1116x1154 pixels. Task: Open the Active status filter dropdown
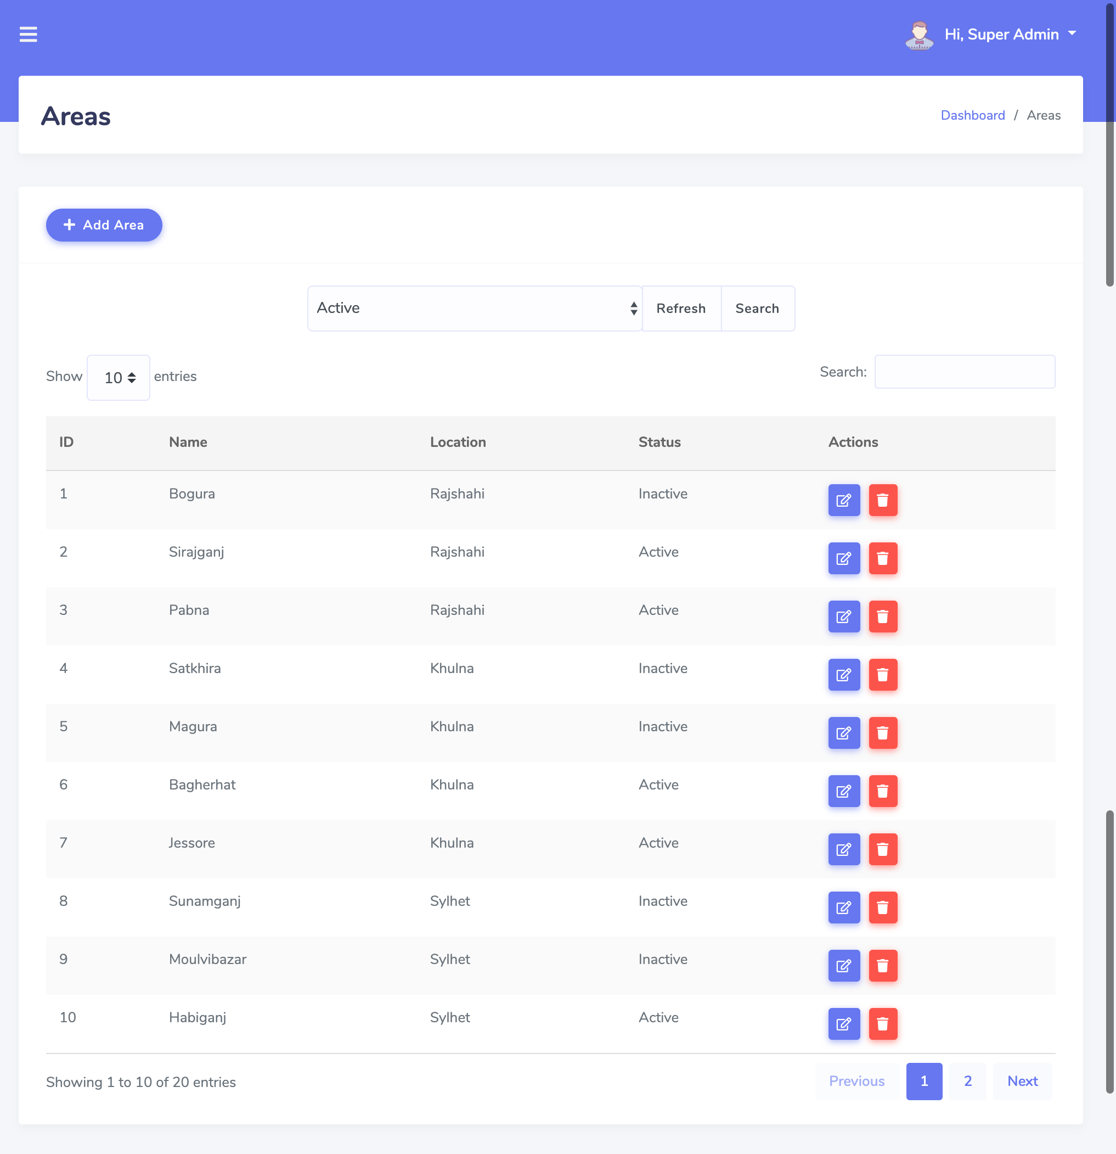click(474, 309)
